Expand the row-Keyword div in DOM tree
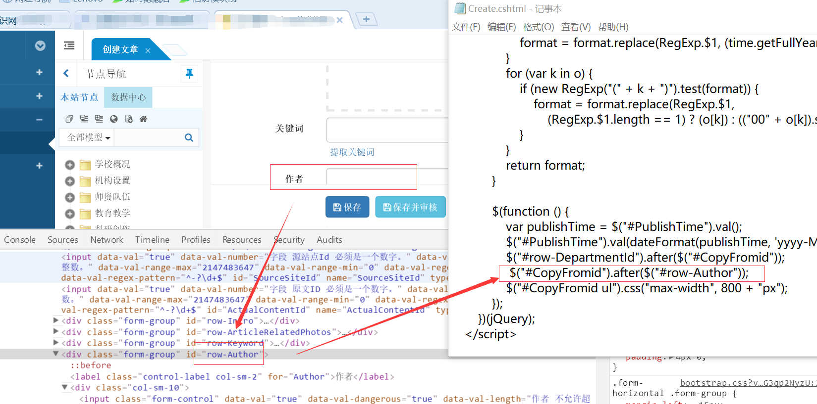Image resolution: width=817 pixels, height=404 pixels. [55, 343]
